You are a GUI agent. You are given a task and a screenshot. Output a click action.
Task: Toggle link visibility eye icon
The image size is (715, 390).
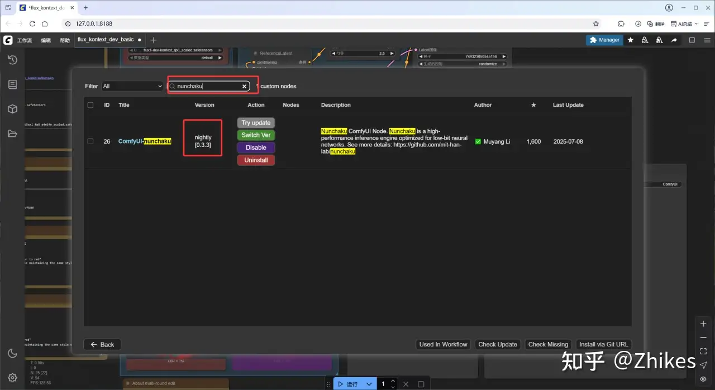click(x=703, y=379)
